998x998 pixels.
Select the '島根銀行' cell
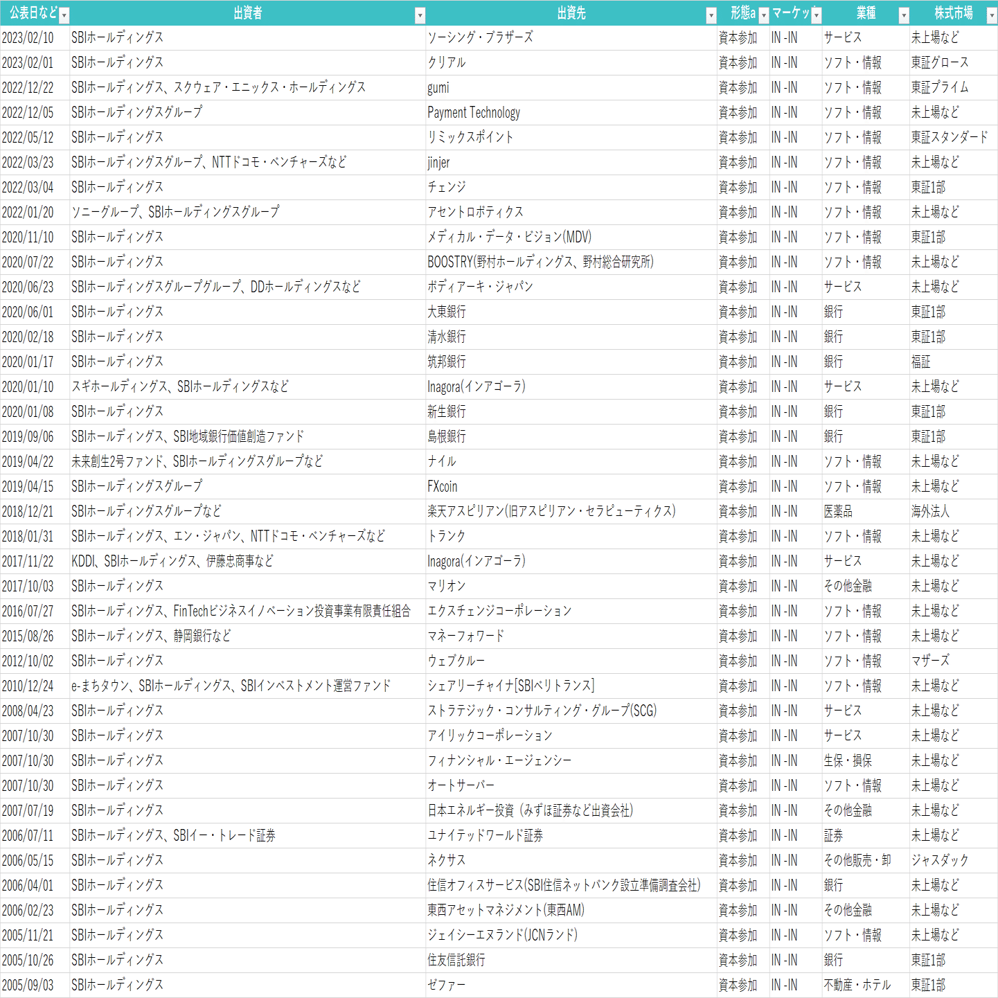(x=571, y=437)
